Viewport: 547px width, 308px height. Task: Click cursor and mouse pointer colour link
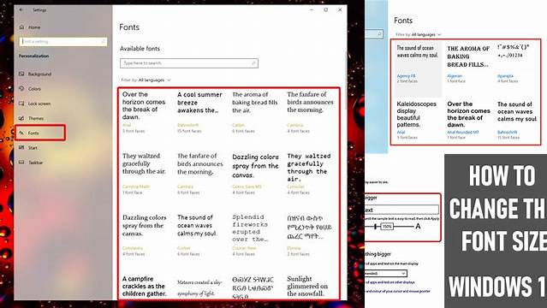[x=397, y=291]
